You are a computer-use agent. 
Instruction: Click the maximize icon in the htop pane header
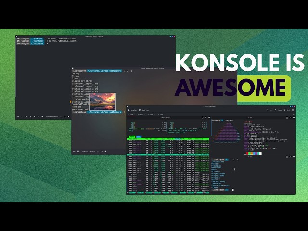pos(203,118)
